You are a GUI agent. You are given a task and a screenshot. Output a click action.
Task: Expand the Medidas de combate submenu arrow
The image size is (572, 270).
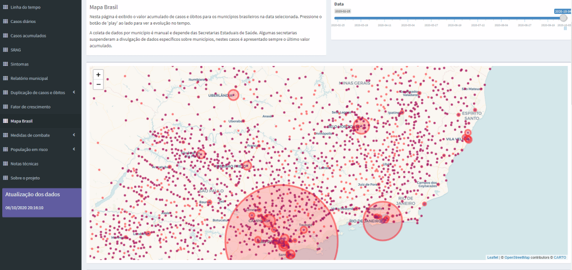point(74,135)
